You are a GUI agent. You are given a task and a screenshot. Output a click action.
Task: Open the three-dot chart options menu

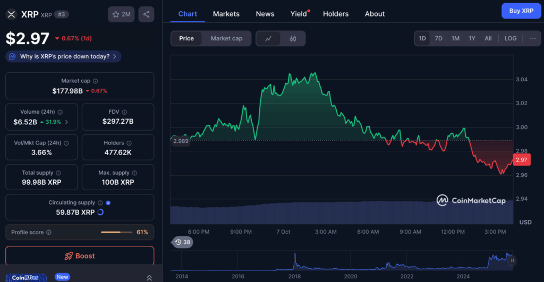532,38
